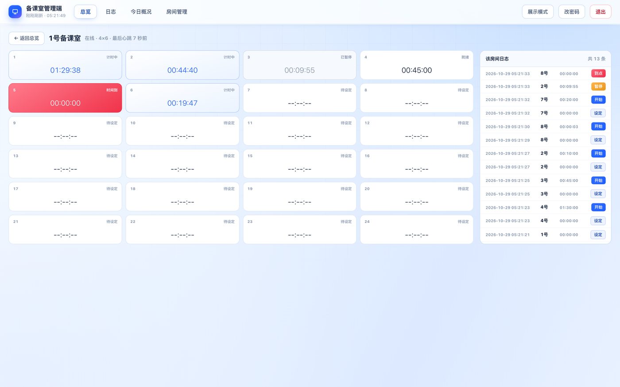This screenshot has width=620, height=387.
Task: Open seat 24 待设定 card
Action: pos(417,230)
